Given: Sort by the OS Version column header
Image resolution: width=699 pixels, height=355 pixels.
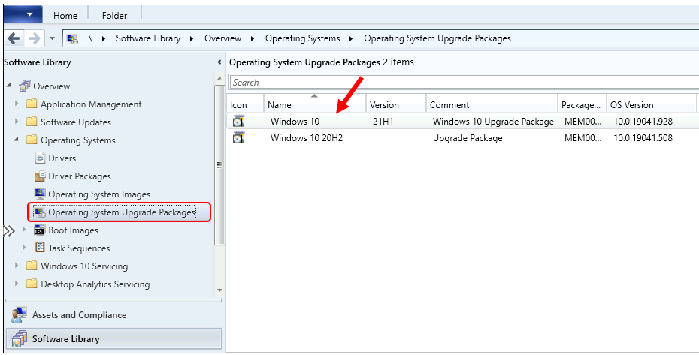Looking at the screenshot, I should click(652, 104).
